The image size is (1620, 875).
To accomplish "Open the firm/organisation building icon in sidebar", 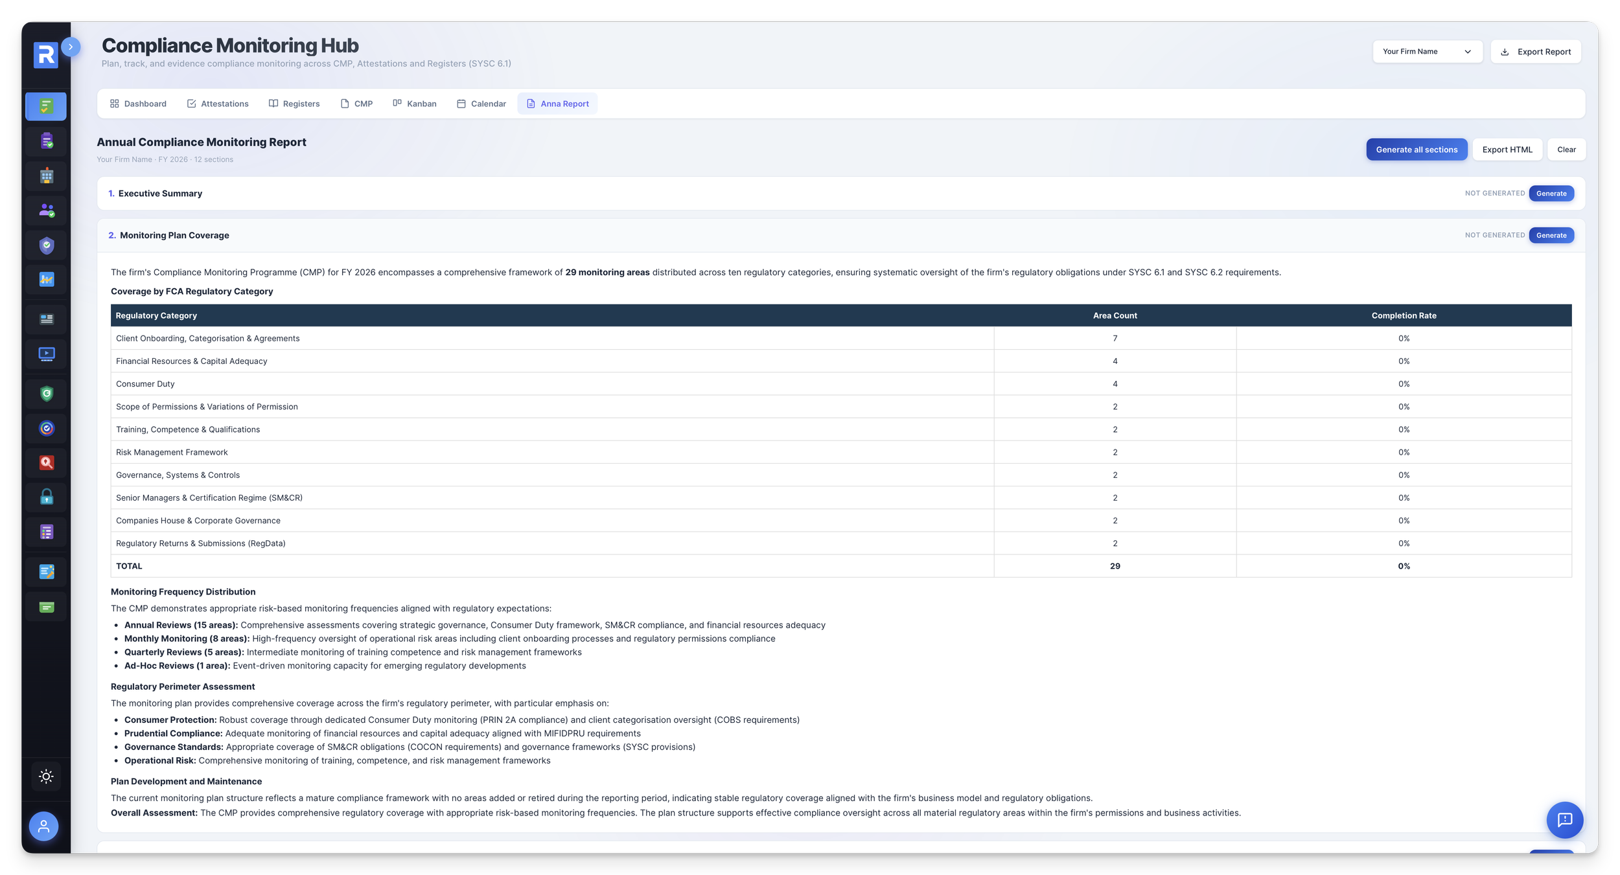I will 46,176.
